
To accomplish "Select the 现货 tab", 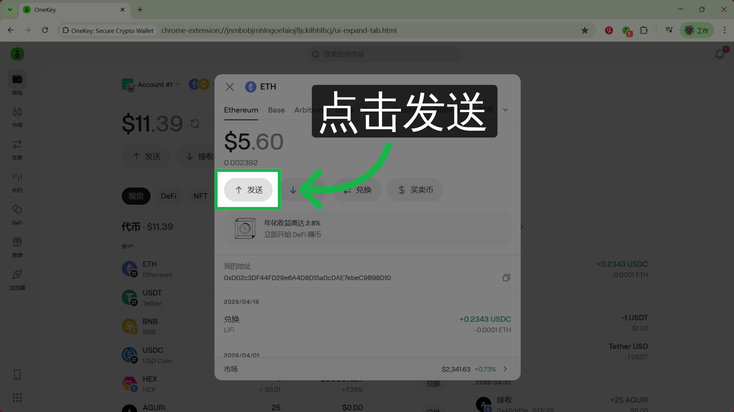I will point(136,196).
